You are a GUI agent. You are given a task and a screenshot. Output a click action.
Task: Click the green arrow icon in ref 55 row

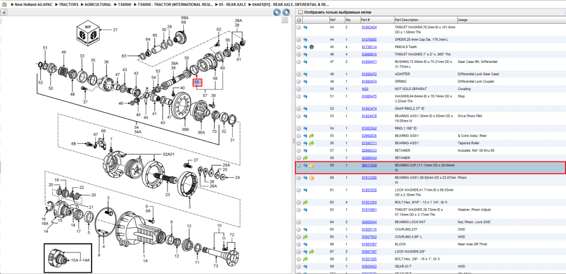[311, 136]
